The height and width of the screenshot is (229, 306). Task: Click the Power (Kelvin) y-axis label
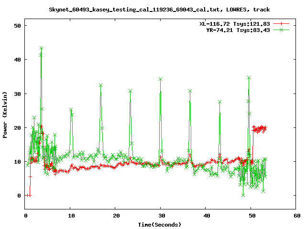pyautogui.click(x=5, y=115)
